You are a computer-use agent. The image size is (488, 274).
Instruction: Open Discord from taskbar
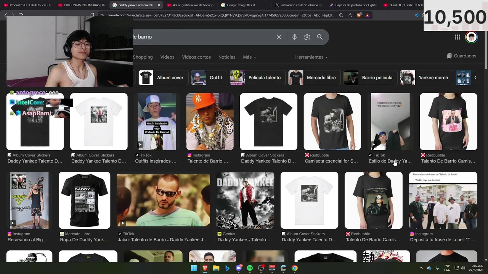tap(239, 268)
